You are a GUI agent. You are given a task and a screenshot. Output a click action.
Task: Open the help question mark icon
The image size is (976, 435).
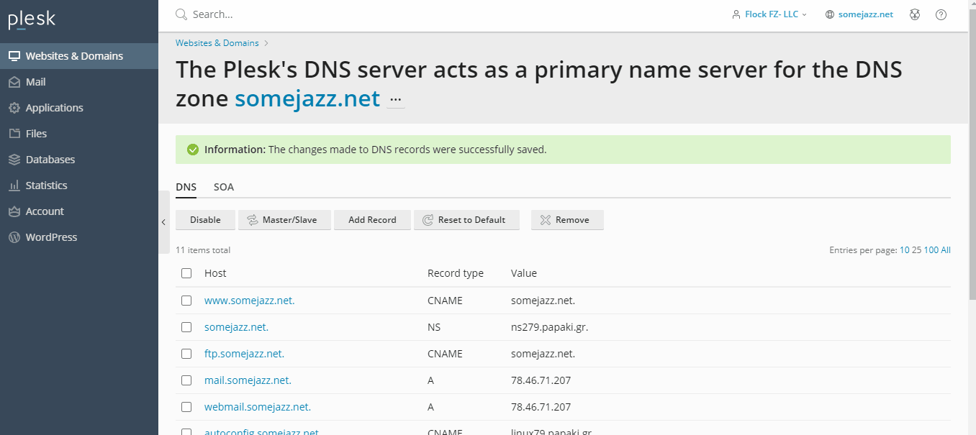pos(941,14)
